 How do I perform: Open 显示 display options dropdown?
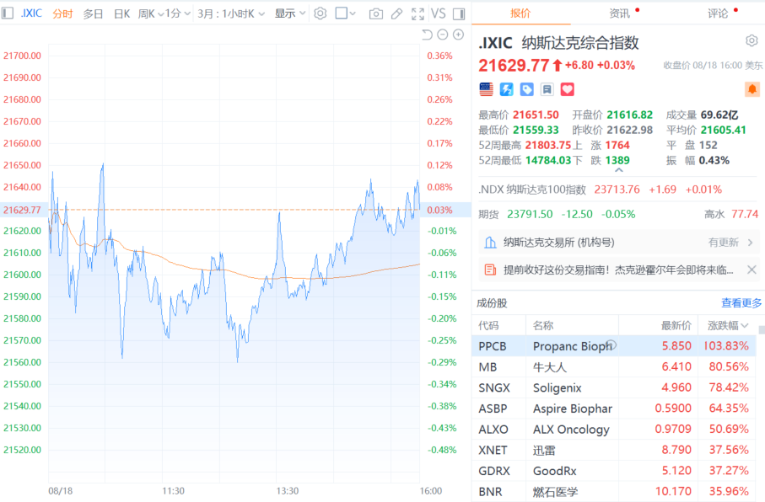pyautogui.click(x=290, y=13)
